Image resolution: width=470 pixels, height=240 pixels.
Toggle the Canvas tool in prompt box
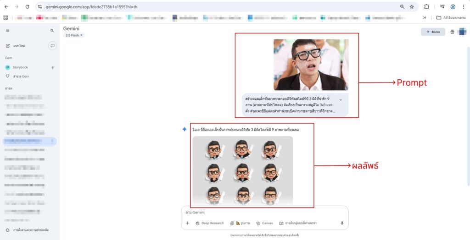coord(264,223)
